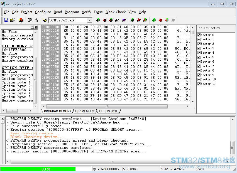Disable the Sector 4 checkbox

click(199, 53)
